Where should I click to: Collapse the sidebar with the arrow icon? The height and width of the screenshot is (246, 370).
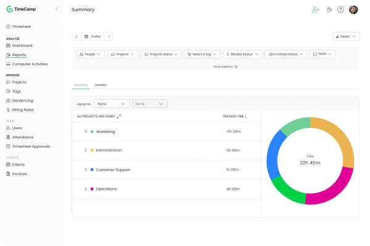tap(57, 9)
